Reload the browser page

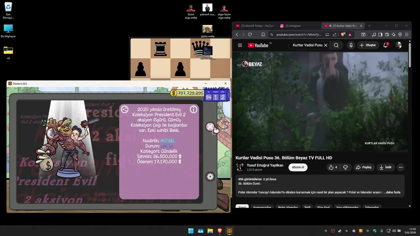coord(250,34)
